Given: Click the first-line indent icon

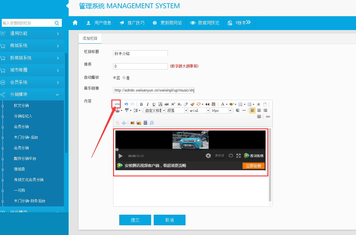Looking at the screenshot, I should tap(238, 110).
